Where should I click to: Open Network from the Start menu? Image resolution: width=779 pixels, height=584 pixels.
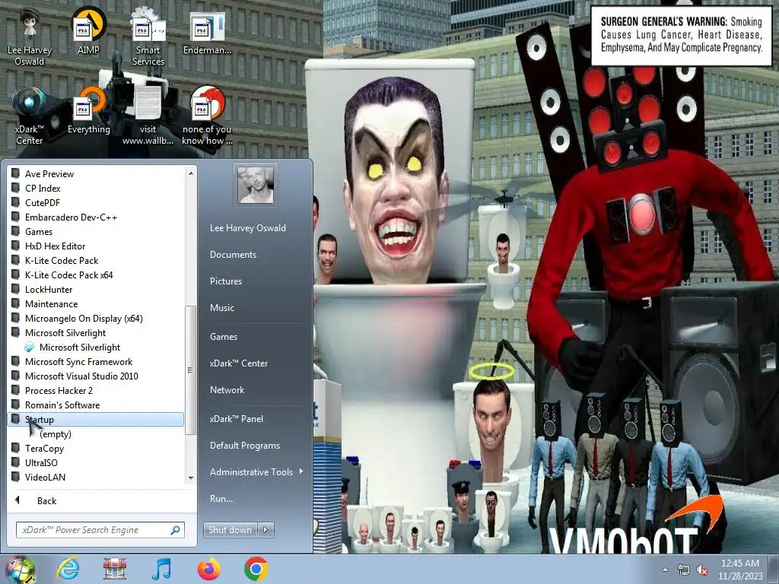pos(227,390)
